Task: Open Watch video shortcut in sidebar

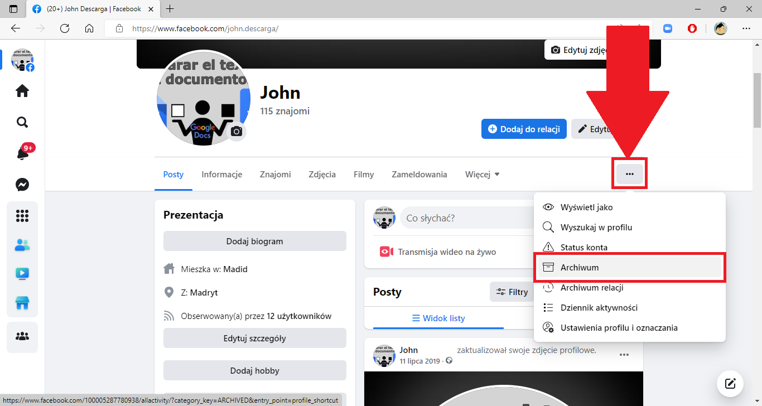Action: [x=22, y=274]
